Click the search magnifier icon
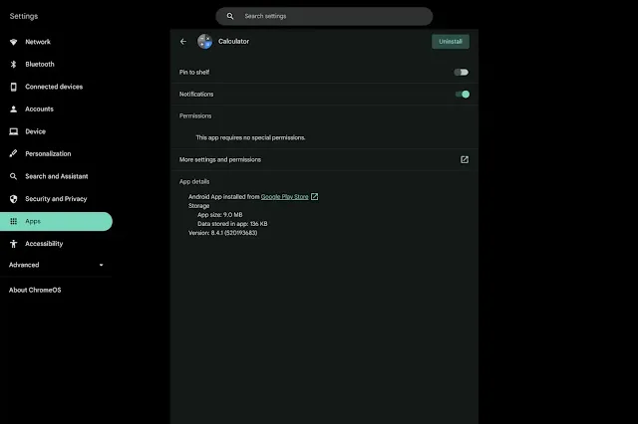638x424 pixels. pos(230,16)
